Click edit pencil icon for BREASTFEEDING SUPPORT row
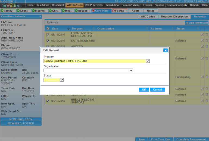Image resolution: width=209 pixels, height=141 pixels. click(202, 101)
